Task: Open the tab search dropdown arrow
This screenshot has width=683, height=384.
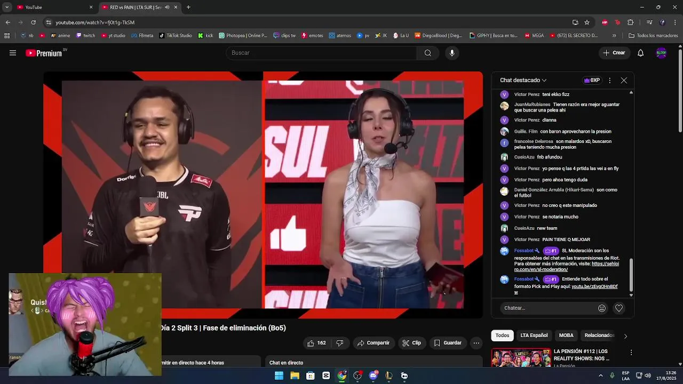Action: 7,7
